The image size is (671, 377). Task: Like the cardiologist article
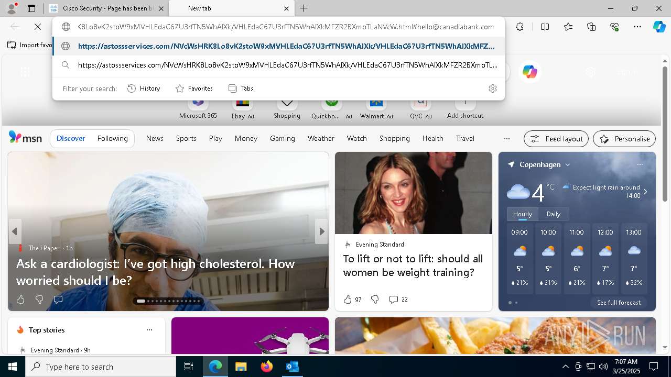point(20,300)
